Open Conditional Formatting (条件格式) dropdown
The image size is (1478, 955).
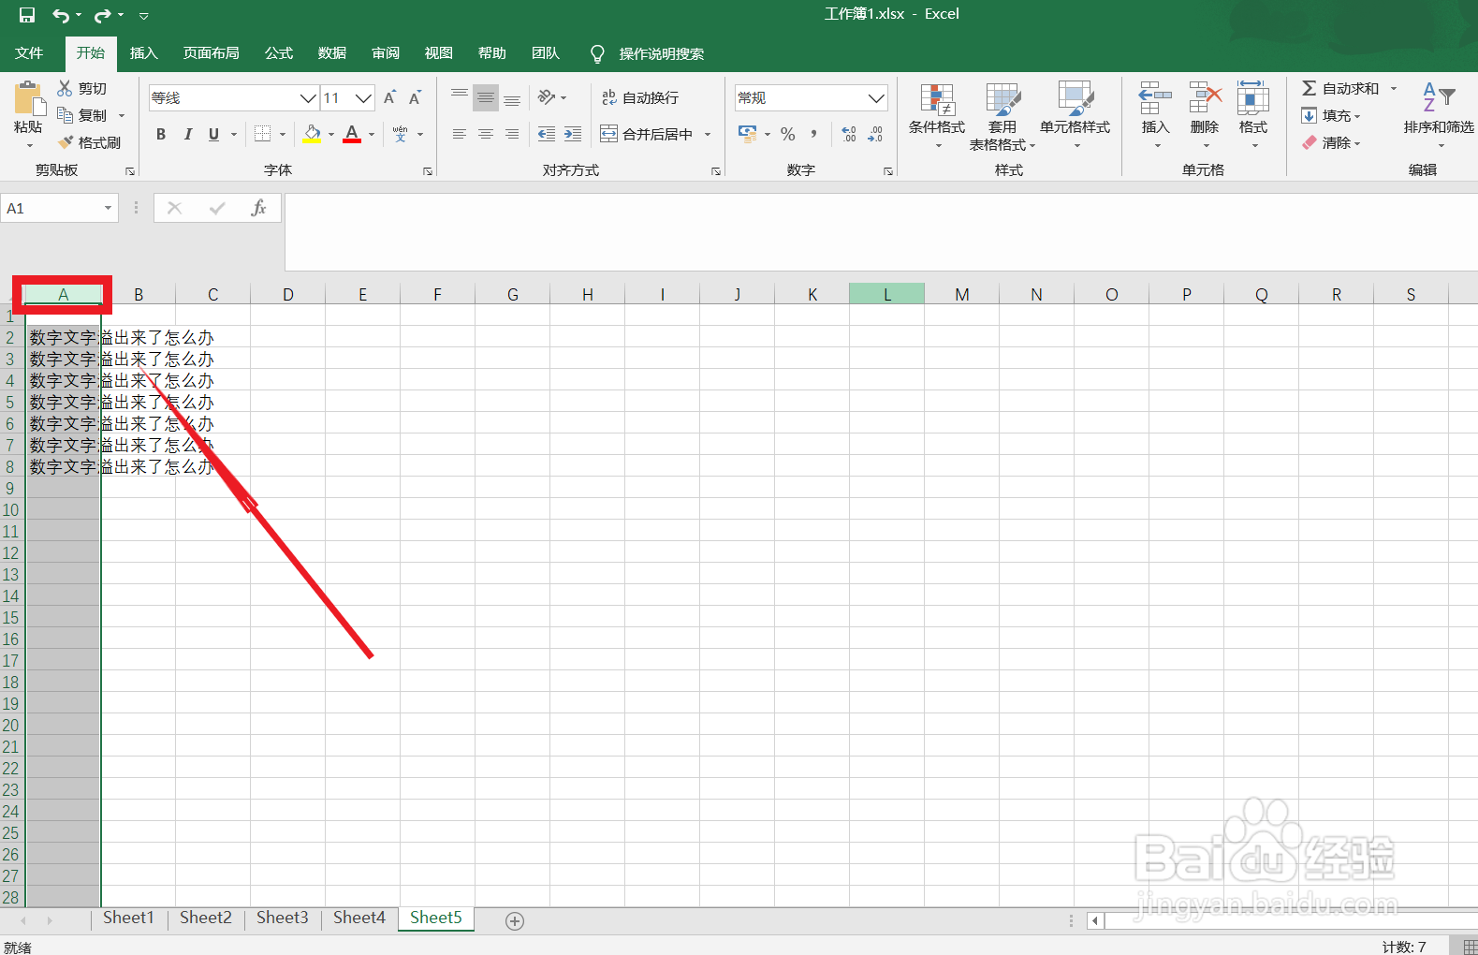coord(937,115)
